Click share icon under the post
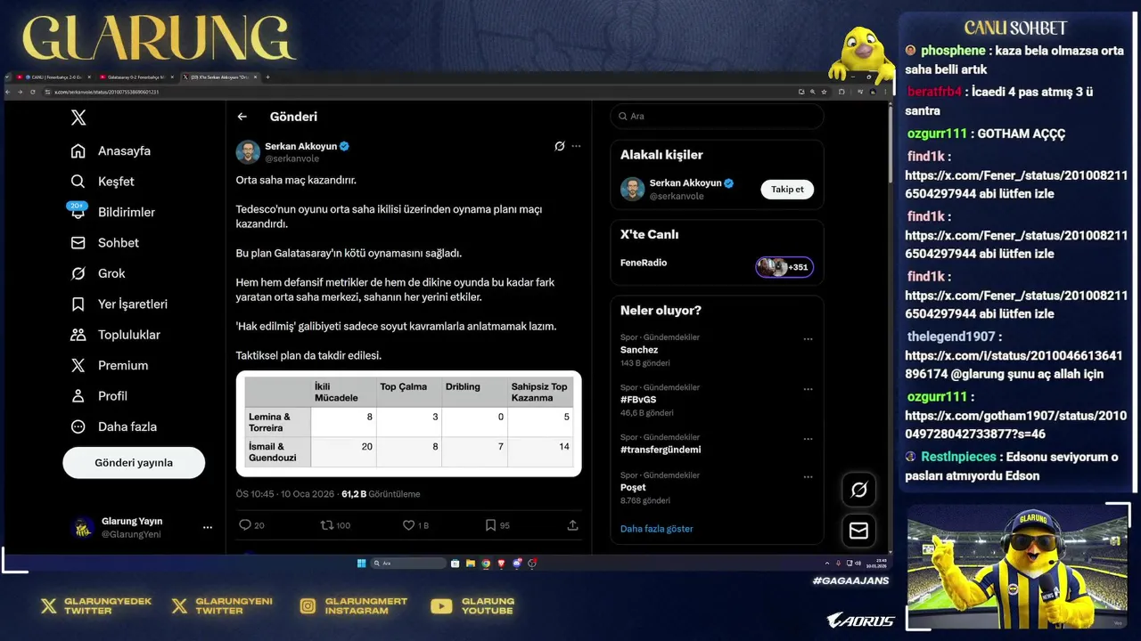This screenshot has width=1141, height=641. pyautogui.click(x=572, y=525)
